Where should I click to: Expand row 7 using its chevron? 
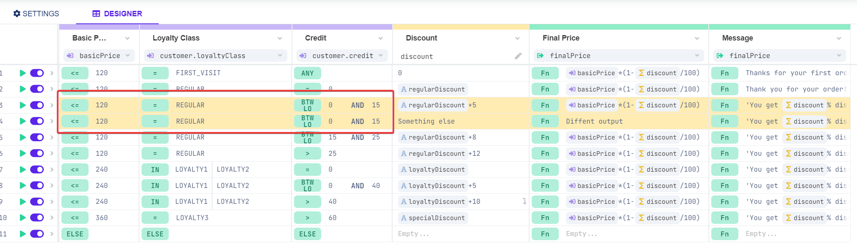(x=52, y=170)
